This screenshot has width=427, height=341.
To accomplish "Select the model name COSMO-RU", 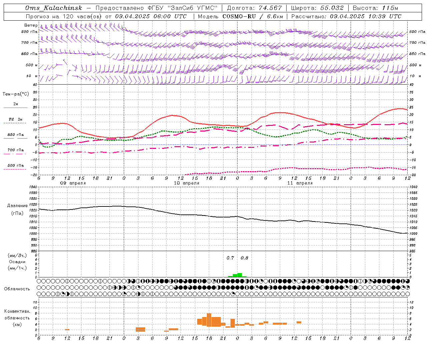I will [x=239, y=16].
